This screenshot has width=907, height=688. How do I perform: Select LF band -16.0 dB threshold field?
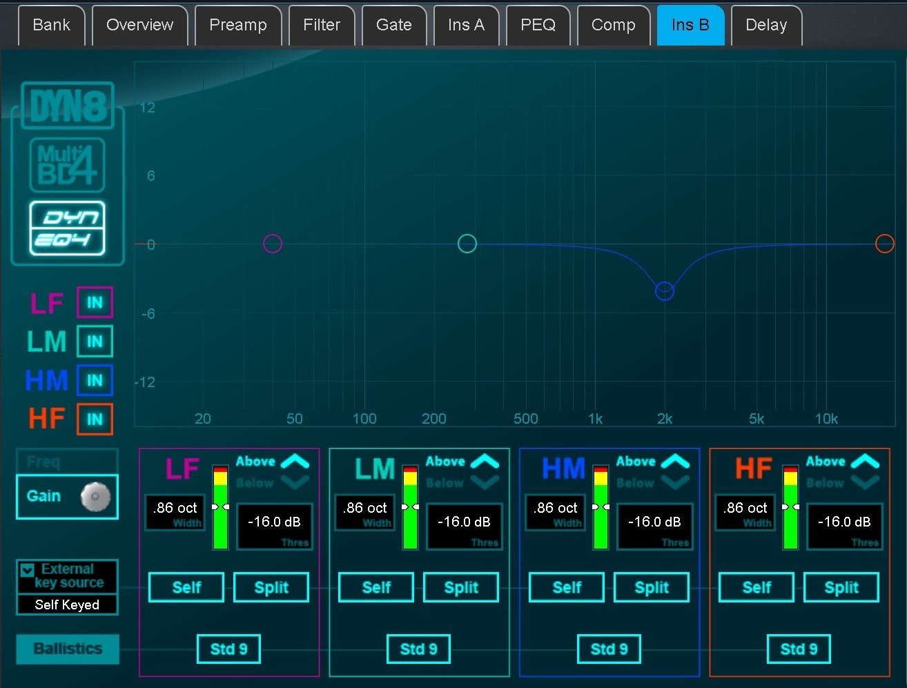tap(275, 527)
